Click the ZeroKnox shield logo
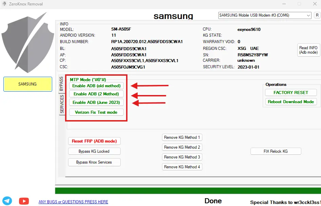Viewport: 321px width, 206px height. coord(28,42)
